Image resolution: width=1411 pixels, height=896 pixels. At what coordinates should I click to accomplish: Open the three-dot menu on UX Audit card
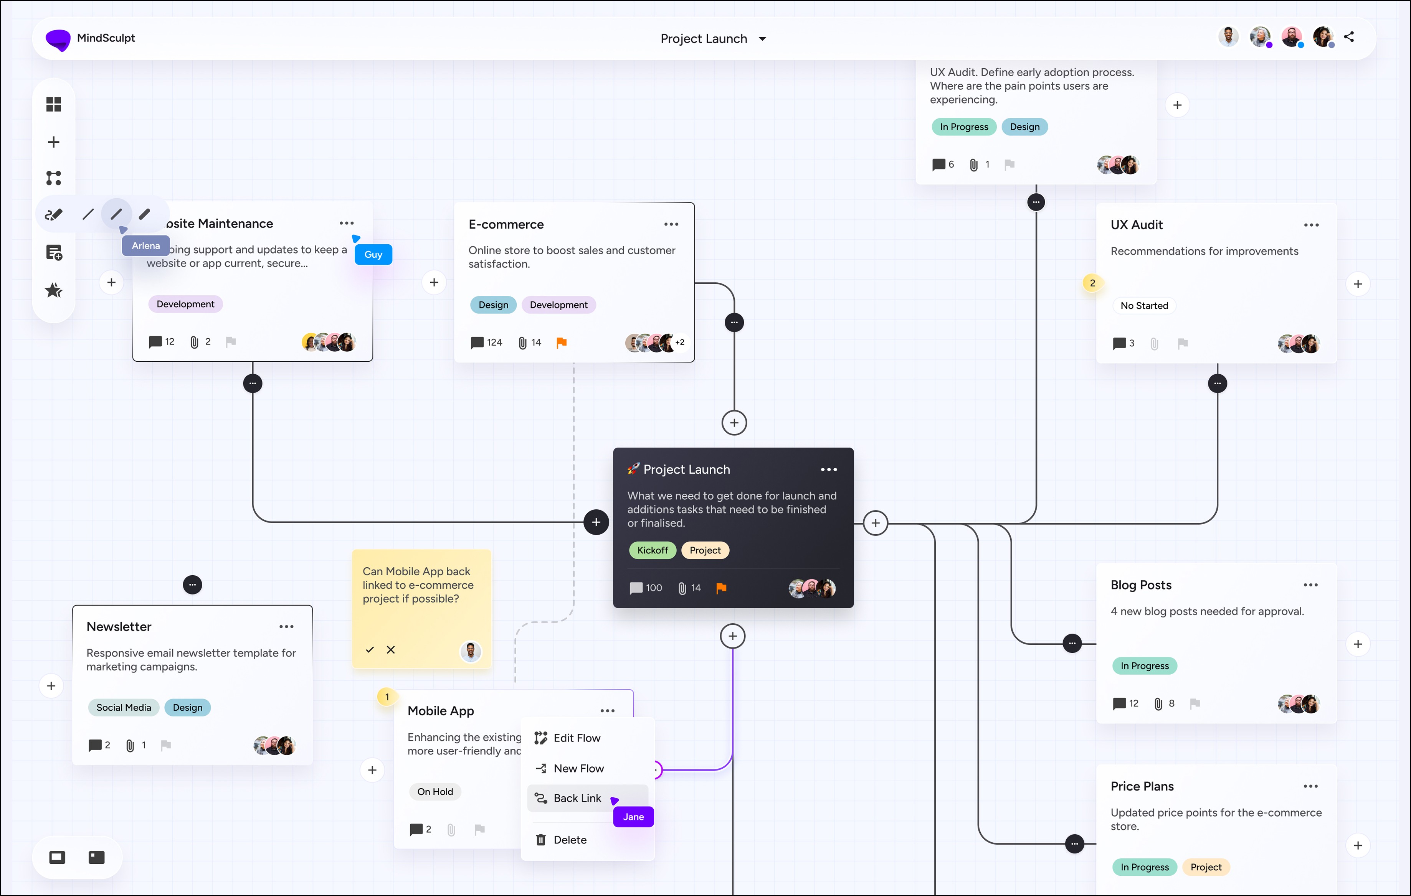click(x=1312, y=224)
